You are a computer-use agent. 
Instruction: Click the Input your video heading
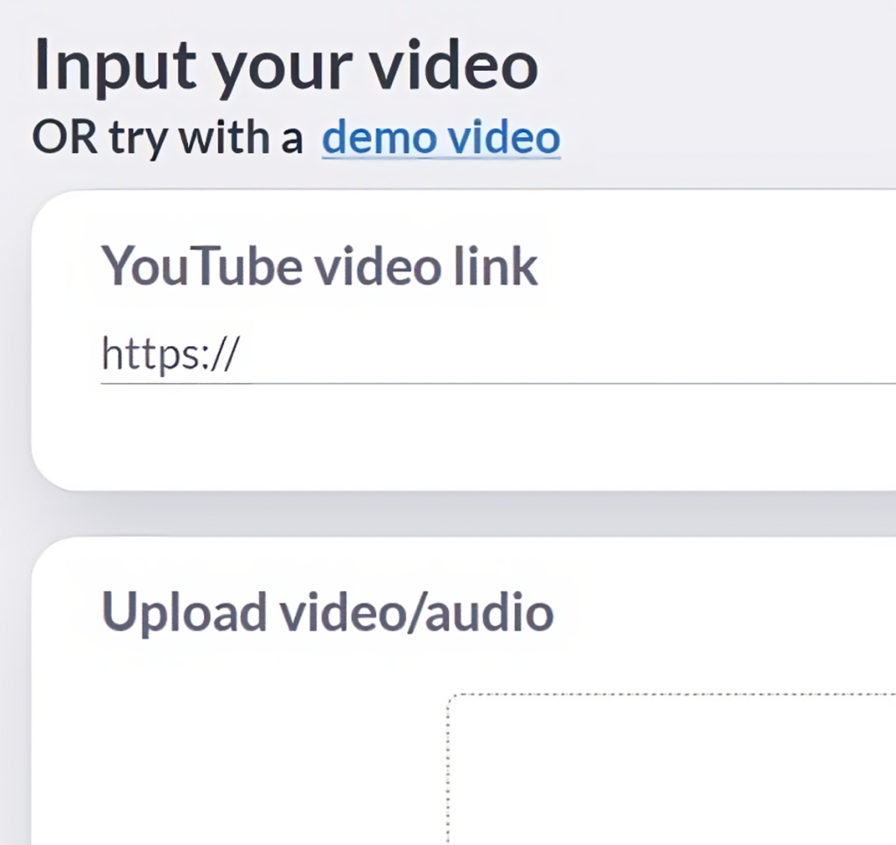pyautogui.click(x=285, y=63)
